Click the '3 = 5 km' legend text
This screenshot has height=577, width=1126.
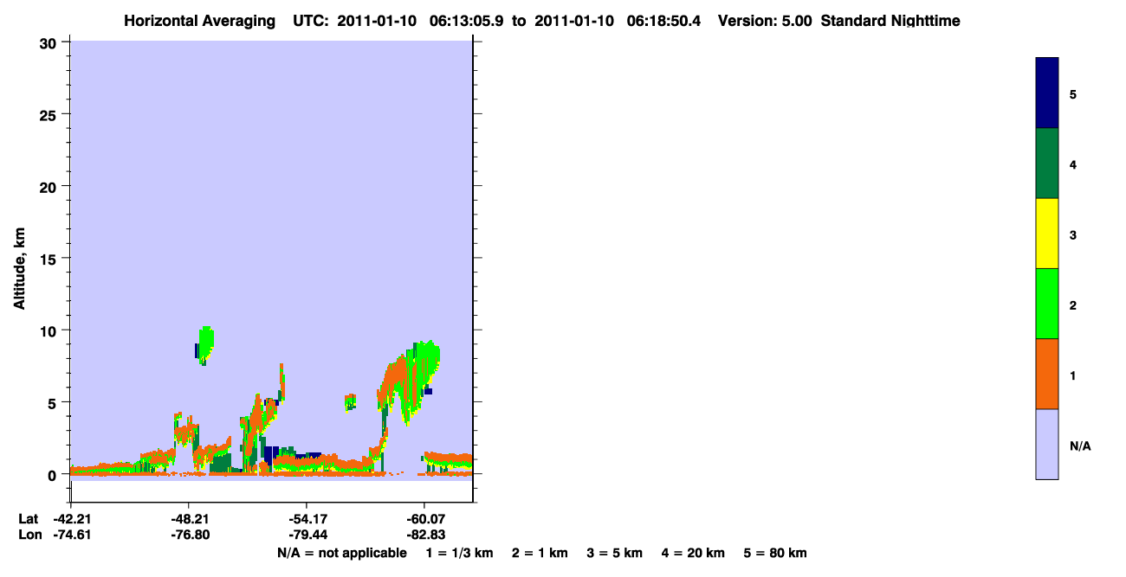click(614, 553)
